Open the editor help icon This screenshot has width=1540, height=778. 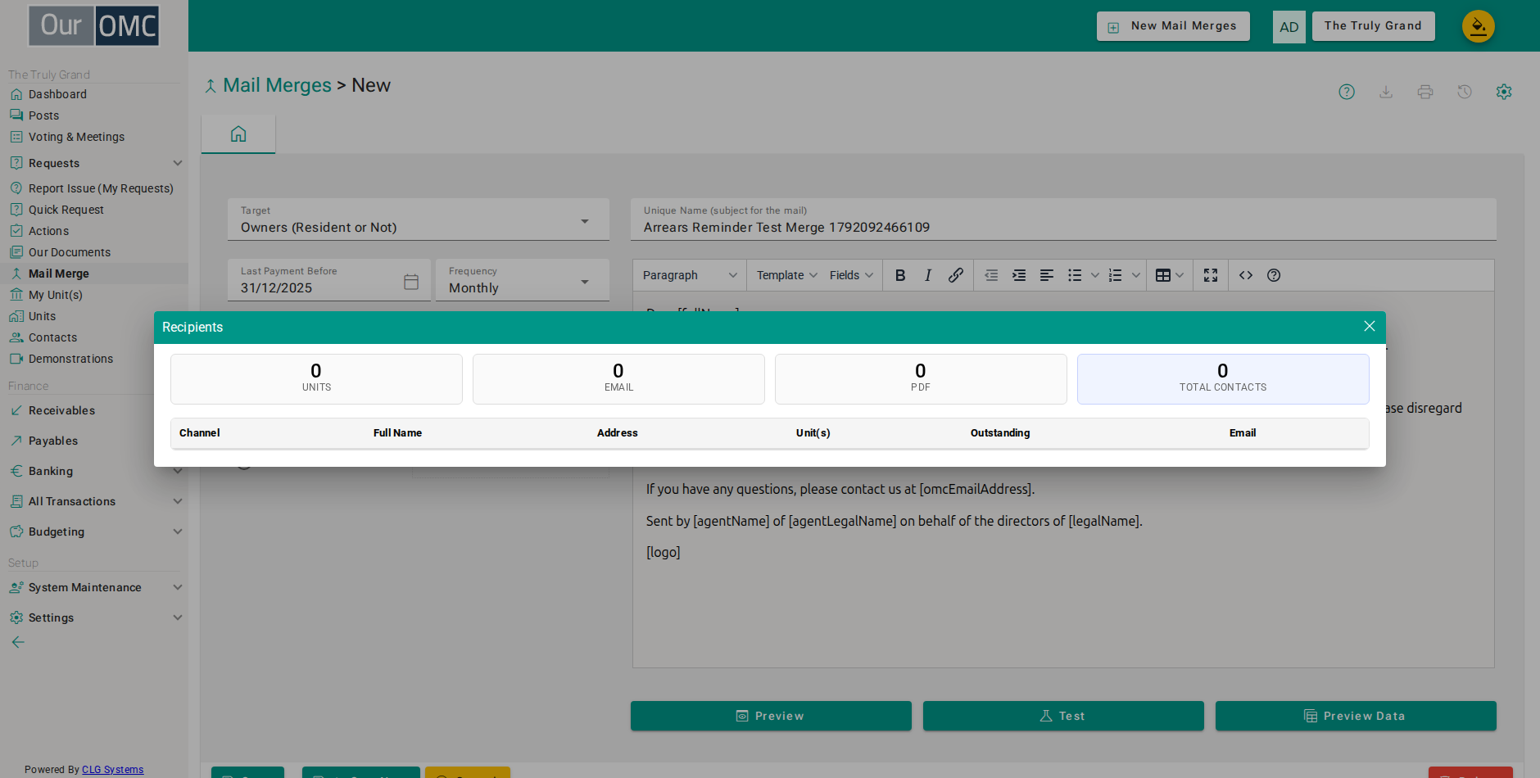(x=1274, y=275)
